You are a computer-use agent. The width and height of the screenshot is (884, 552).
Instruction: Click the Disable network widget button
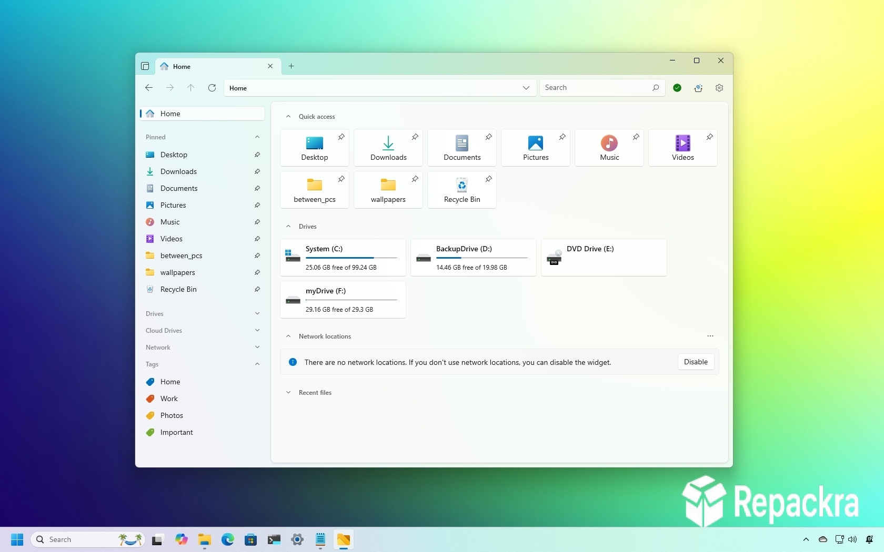696,362
